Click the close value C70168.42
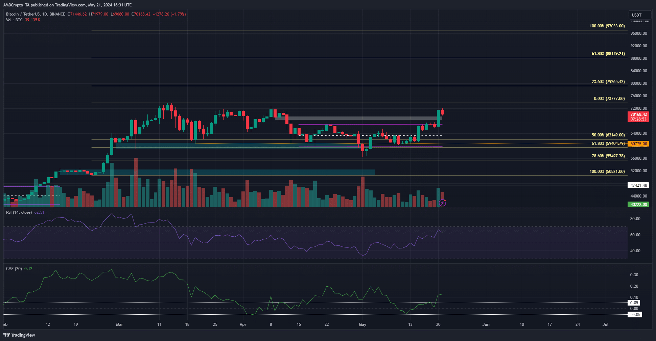Image resolution: width=656 pixels, height=341 pixels. (141, 14)
